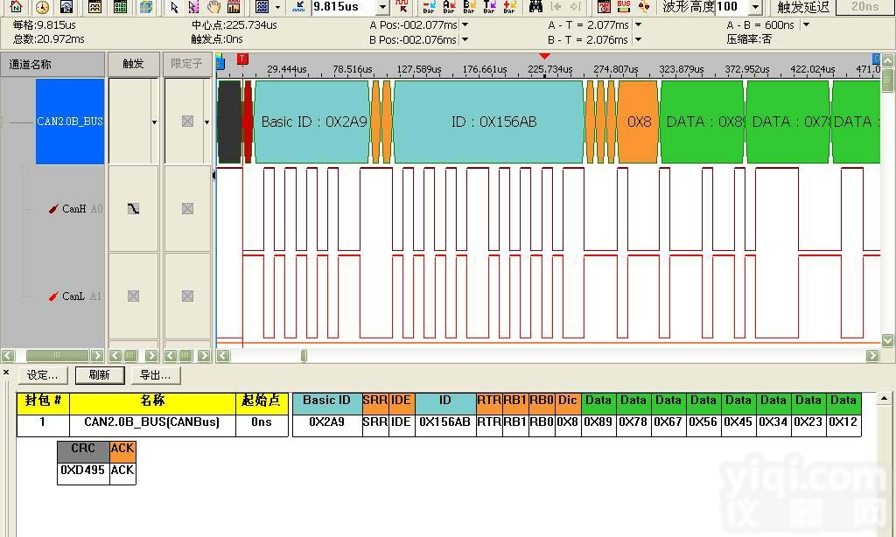Image resolution: width=896 pixels, height=537 pixels.
Task: Select the hand pan tool
Action: (x=213, y=7)
